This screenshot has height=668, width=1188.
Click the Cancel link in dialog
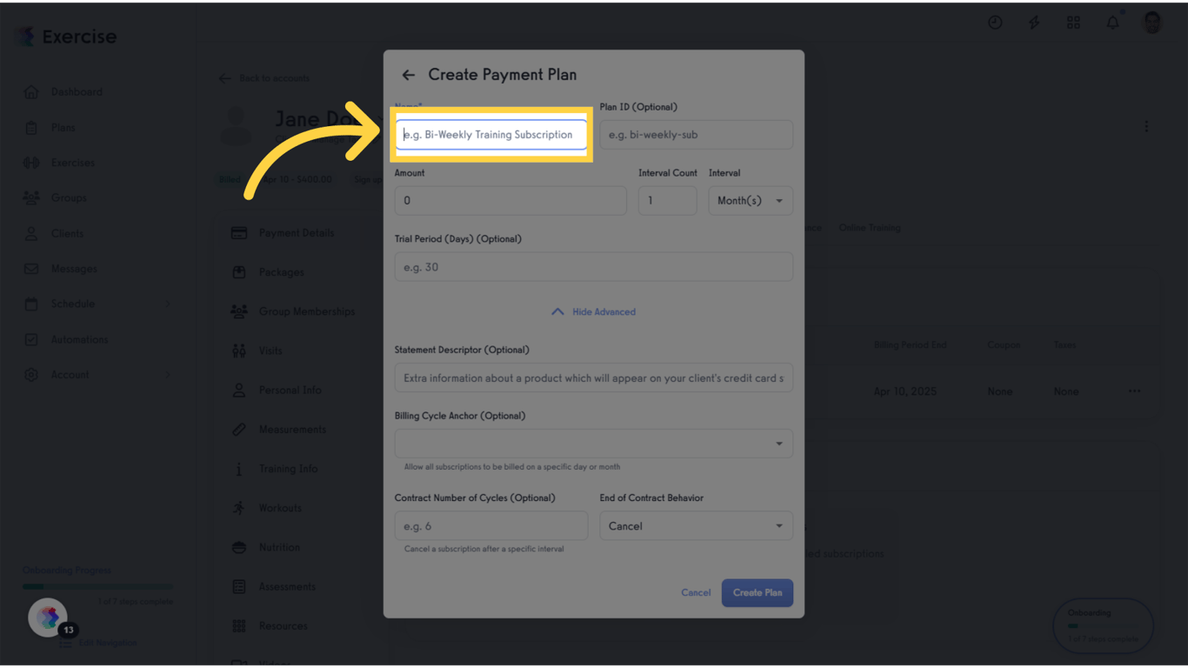pyautogui.click(x=696, y=593)
